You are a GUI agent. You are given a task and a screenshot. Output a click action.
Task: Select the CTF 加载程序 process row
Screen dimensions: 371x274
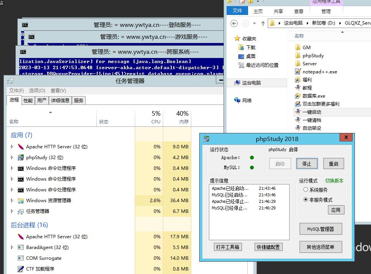(99, 269)
